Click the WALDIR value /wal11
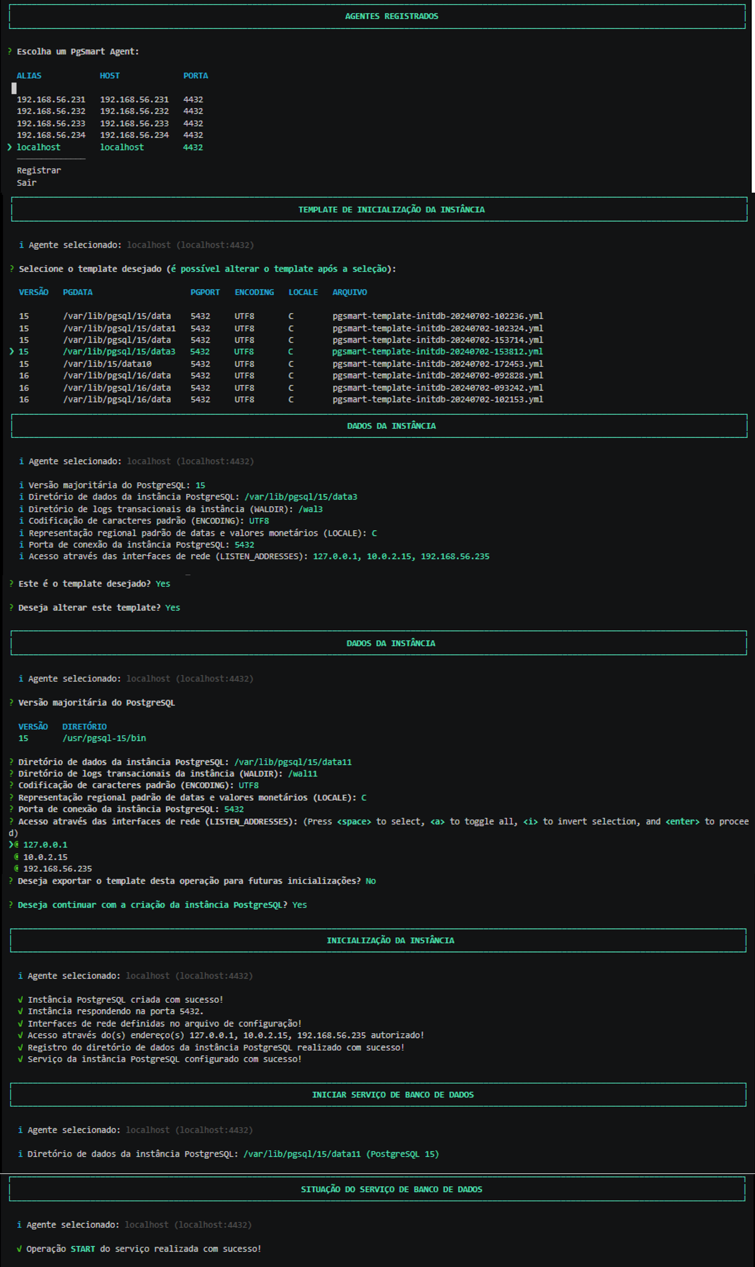The height and width of the screenshot is (1267, 755). pyautogui.click(x=303, y=774)
